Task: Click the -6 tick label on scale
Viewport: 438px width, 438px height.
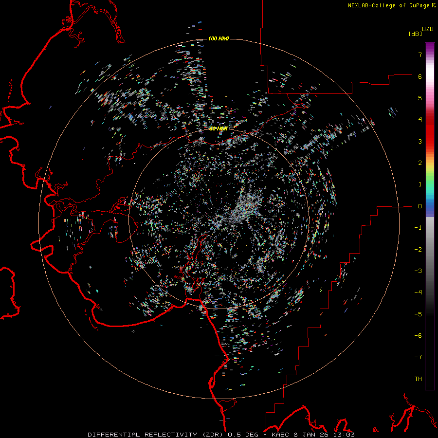Action: point(418,336)
